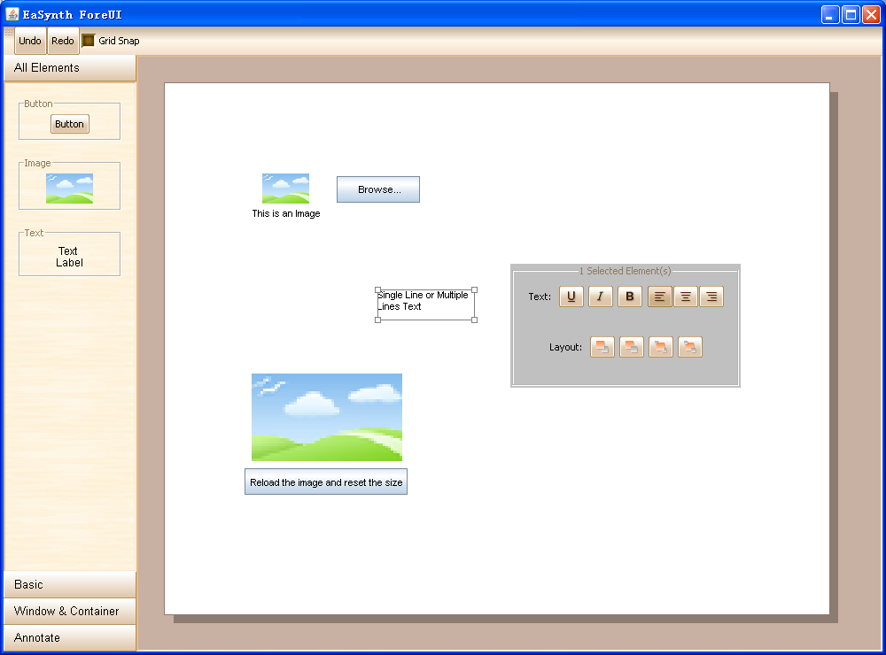Click the third Layout layering icon
886x655 pixels.
click(660, 347)
